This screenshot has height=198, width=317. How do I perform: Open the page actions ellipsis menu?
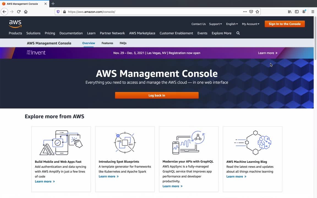245,12
